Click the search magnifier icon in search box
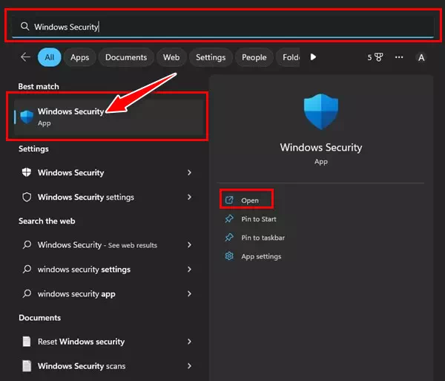Image resolution: width=445 pixels, height=381 pixels. [24, 27]
